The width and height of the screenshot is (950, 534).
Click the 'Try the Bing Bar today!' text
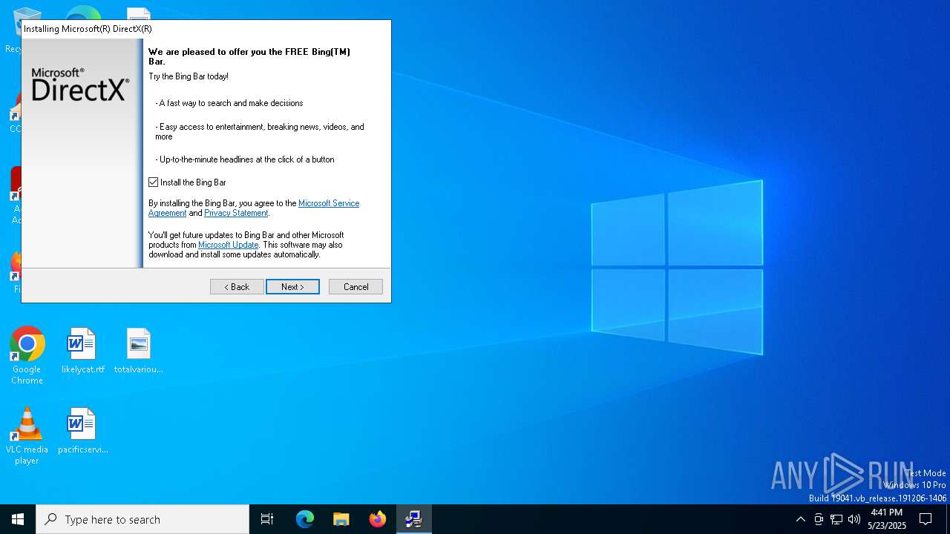[x=189, y=76]
